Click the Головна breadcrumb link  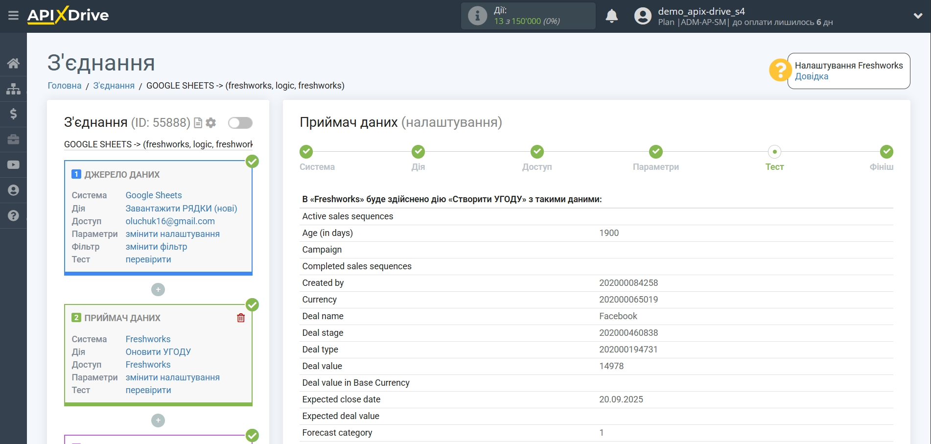tap(65, 86)
